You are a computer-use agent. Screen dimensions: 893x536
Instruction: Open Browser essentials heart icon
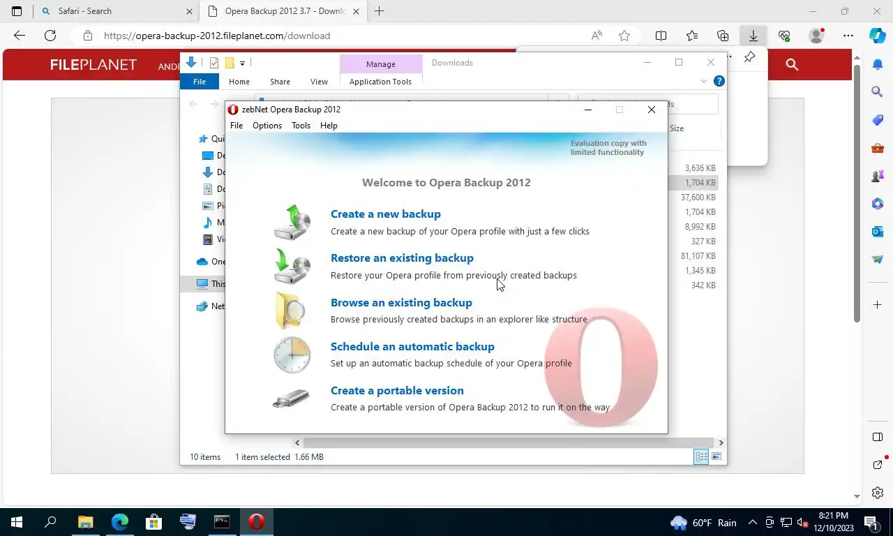coord(784,36)
